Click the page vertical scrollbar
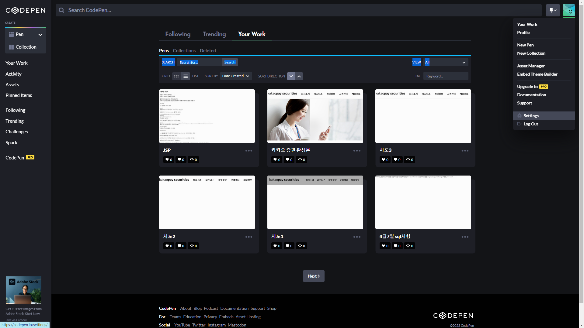Screen dimensions: 584x328 pos(581,152)
